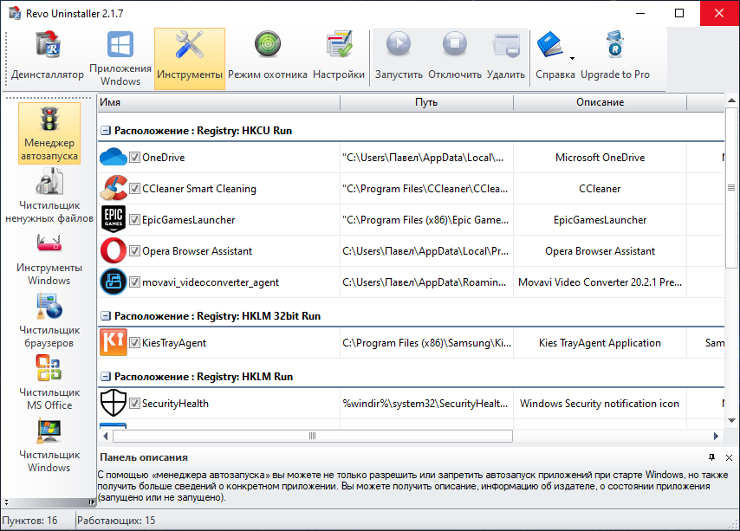
Task: Click Upgrade to Pro icon
Action: [615, 44]
